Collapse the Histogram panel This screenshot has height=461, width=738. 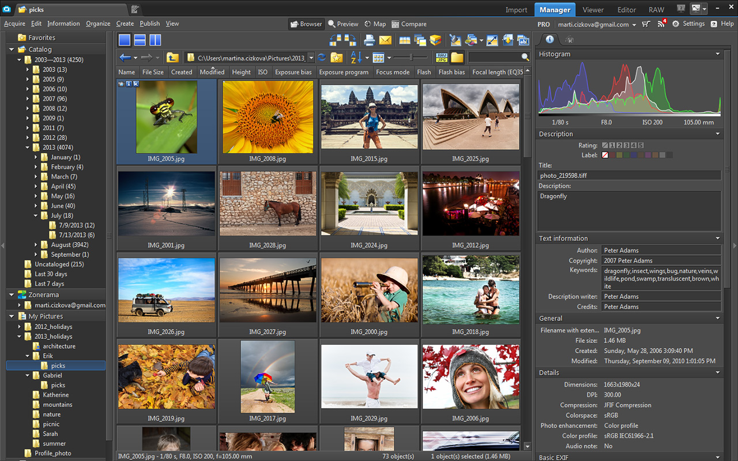pyautogui.click(x=718, y=54)
